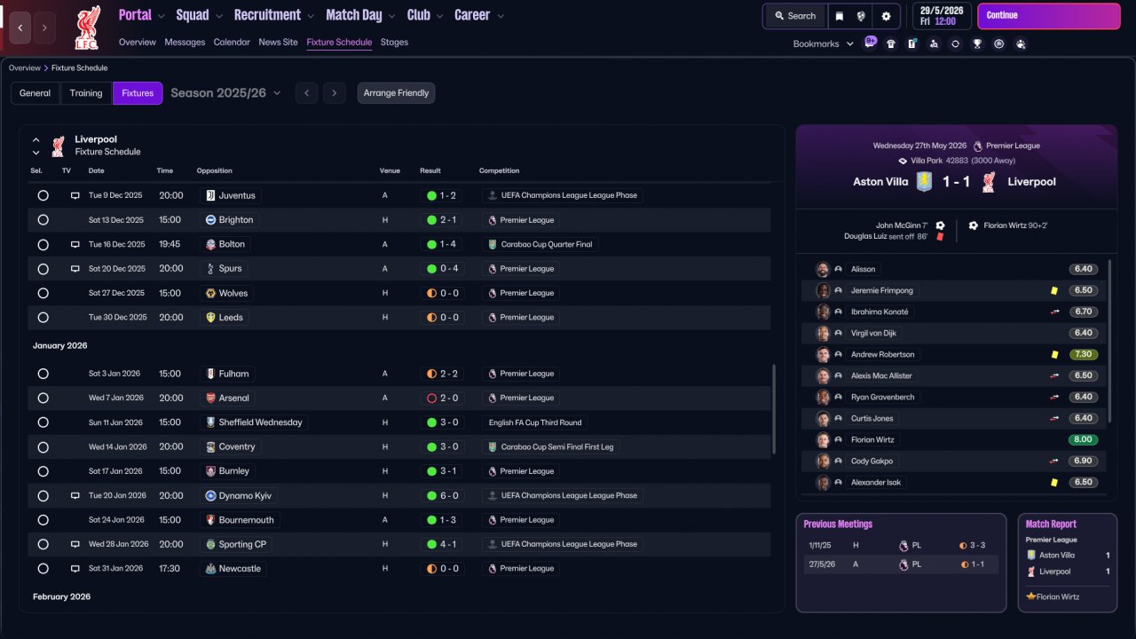Click the Continue button

pos(1049,16)
